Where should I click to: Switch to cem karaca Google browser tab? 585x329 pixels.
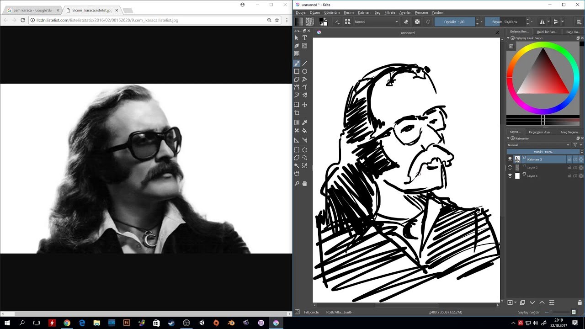pos(33,10)
